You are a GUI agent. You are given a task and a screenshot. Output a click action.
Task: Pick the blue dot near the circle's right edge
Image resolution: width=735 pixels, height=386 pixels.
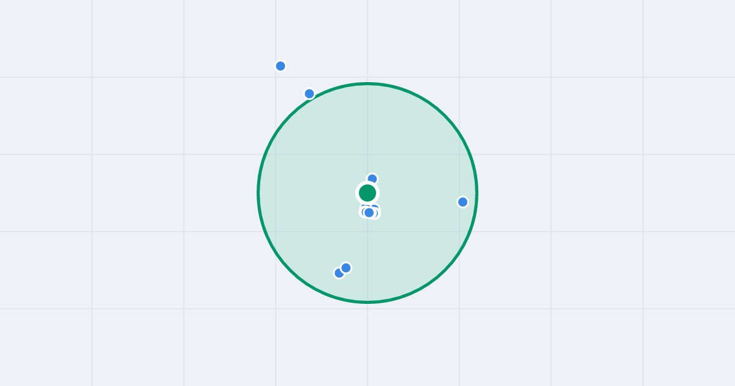click(463, 202)
